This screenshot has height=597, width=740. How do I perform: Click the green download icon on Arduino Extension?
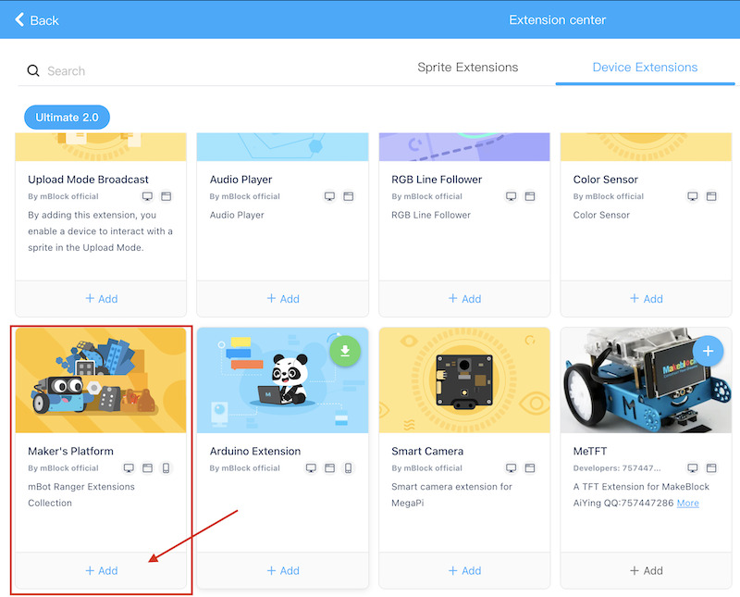[x=345, y=351]
